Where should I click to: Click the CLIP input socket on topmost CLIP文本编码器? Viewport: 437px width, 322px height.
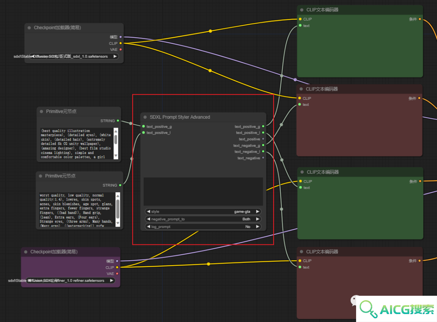pyautogui.click(x=300, y=19)
